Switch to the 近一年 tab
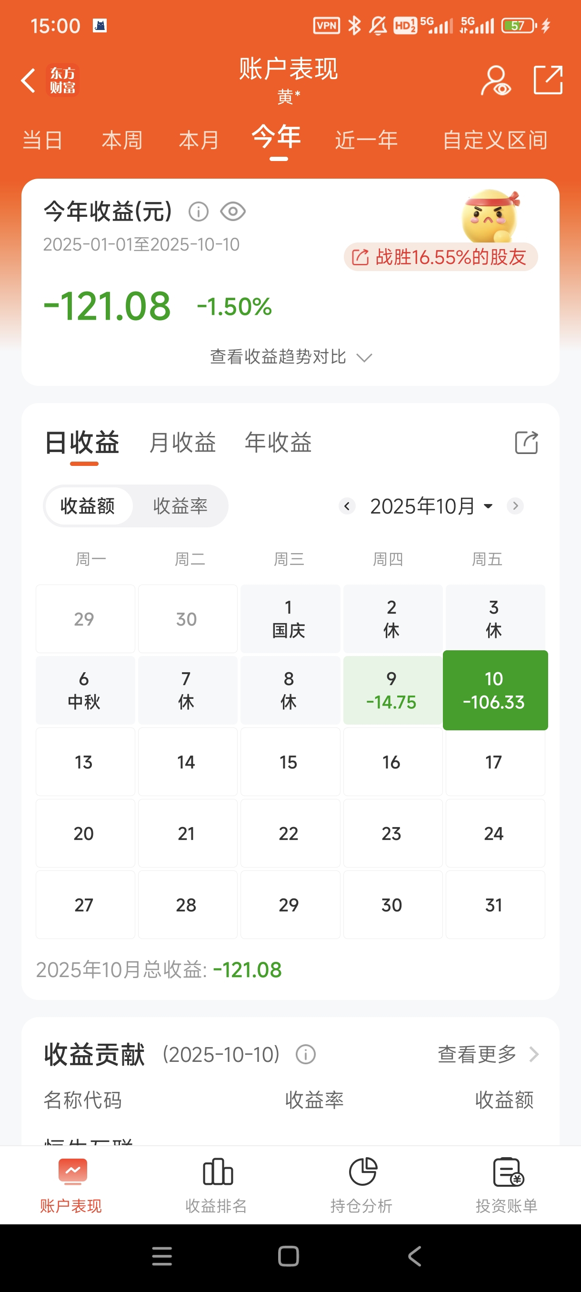Image resolution: width=581 pixels, height=1292 pixels. coord(366,140)
